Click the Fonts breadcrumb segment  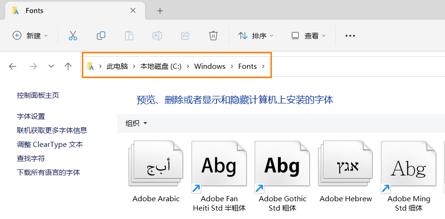[248, 66]
